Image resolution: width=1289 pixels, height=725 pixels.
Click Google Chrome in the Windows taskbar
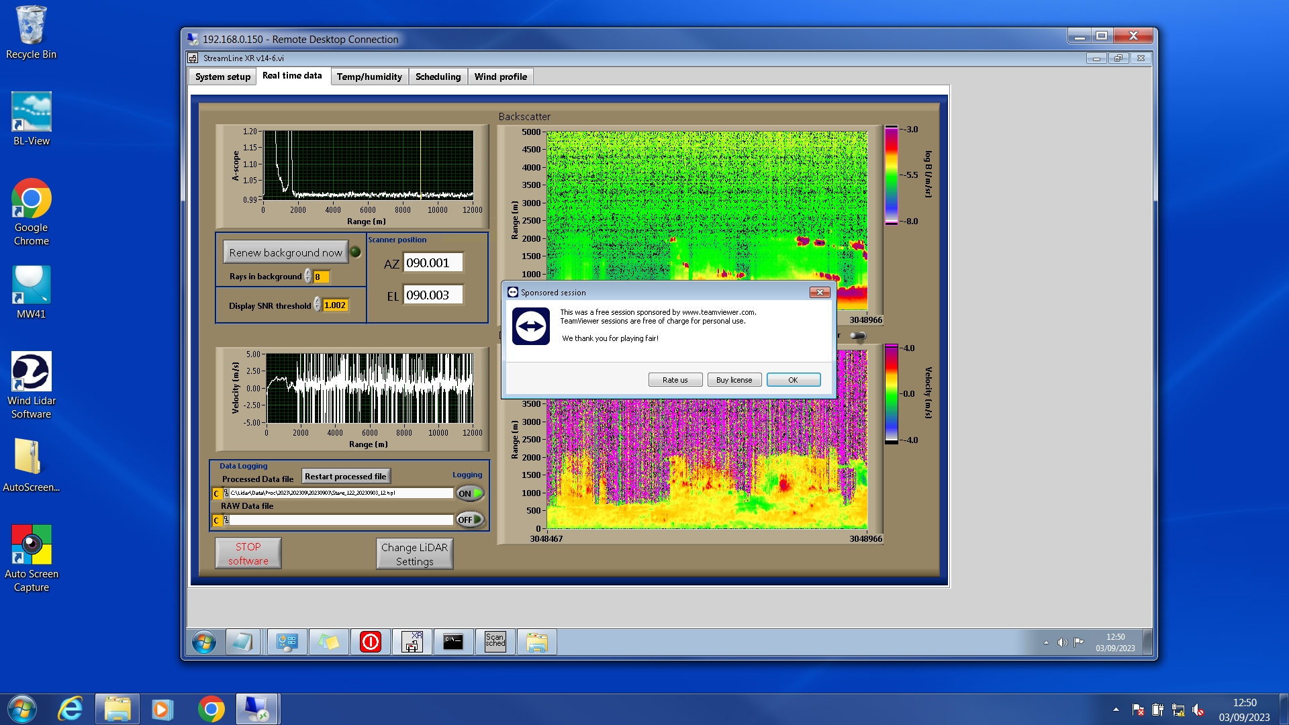(211, 709)
